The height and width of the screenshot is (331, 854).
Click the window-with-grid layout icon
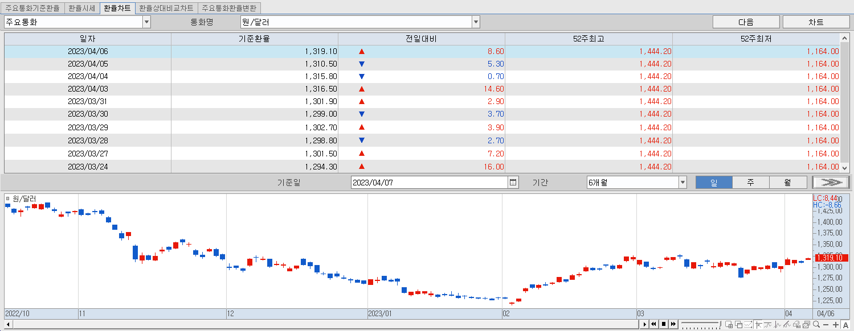tap(729, 325)
